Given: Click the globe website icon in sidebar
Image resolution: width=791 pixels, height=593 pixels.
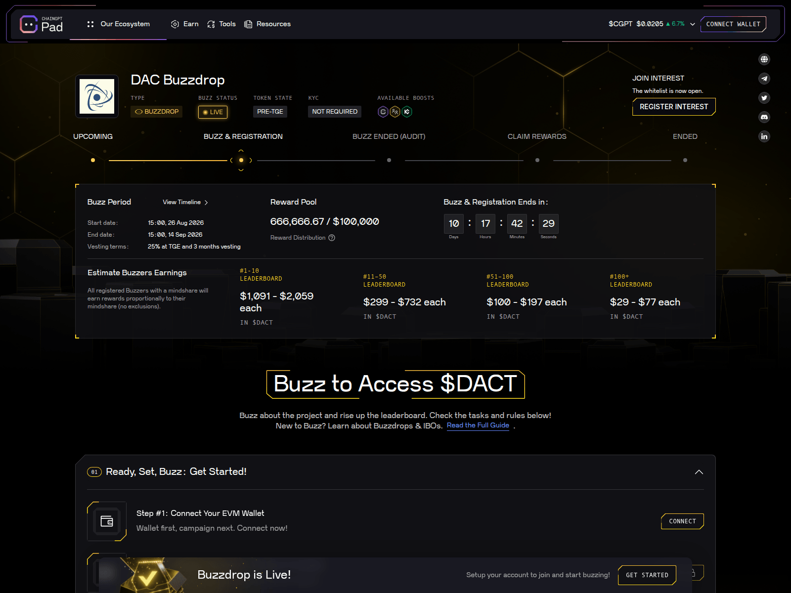Looking at the screenshot, I should point(764,59).
